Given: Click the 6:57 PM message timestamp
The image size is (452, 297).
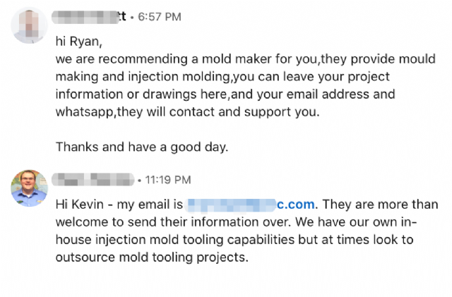Looking at the screenshot, I should point(160,17).
